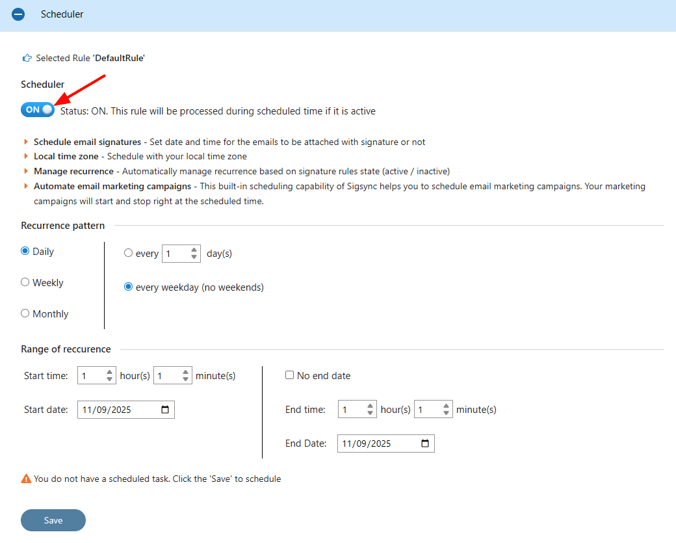Increase the End time hour(s) value

[x=370, y=406]
